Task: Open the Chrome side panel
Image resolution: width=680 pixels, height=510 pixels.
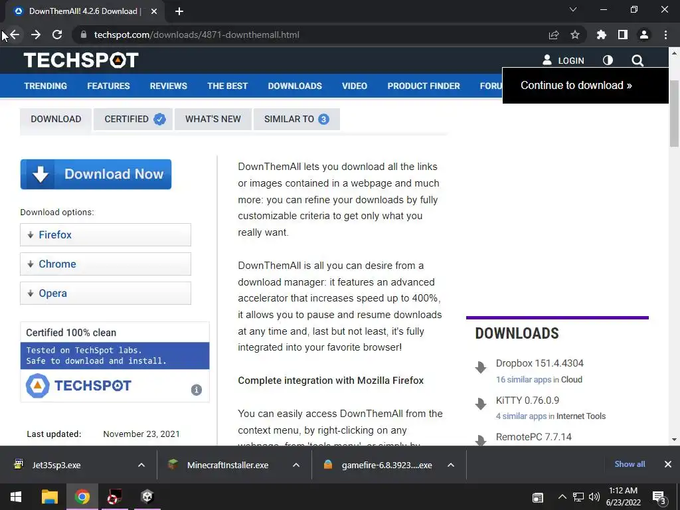Action: click(x=623, y=35)
